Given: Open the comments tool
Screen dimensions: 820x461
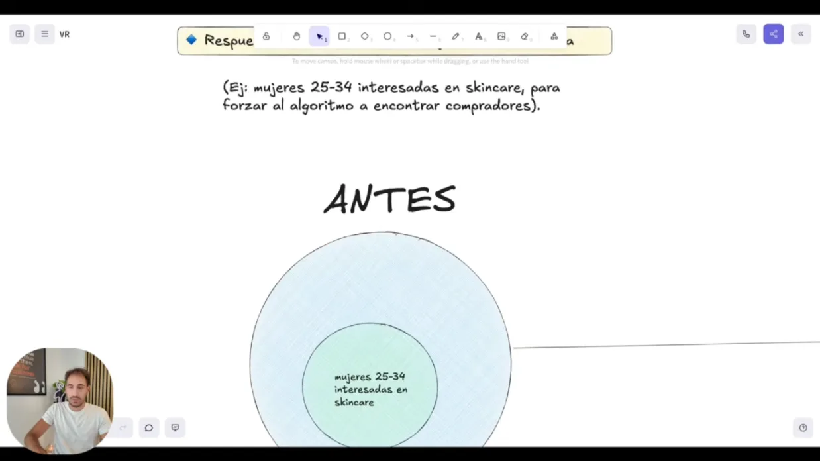Looking at the screenshot, I should 149,428.
